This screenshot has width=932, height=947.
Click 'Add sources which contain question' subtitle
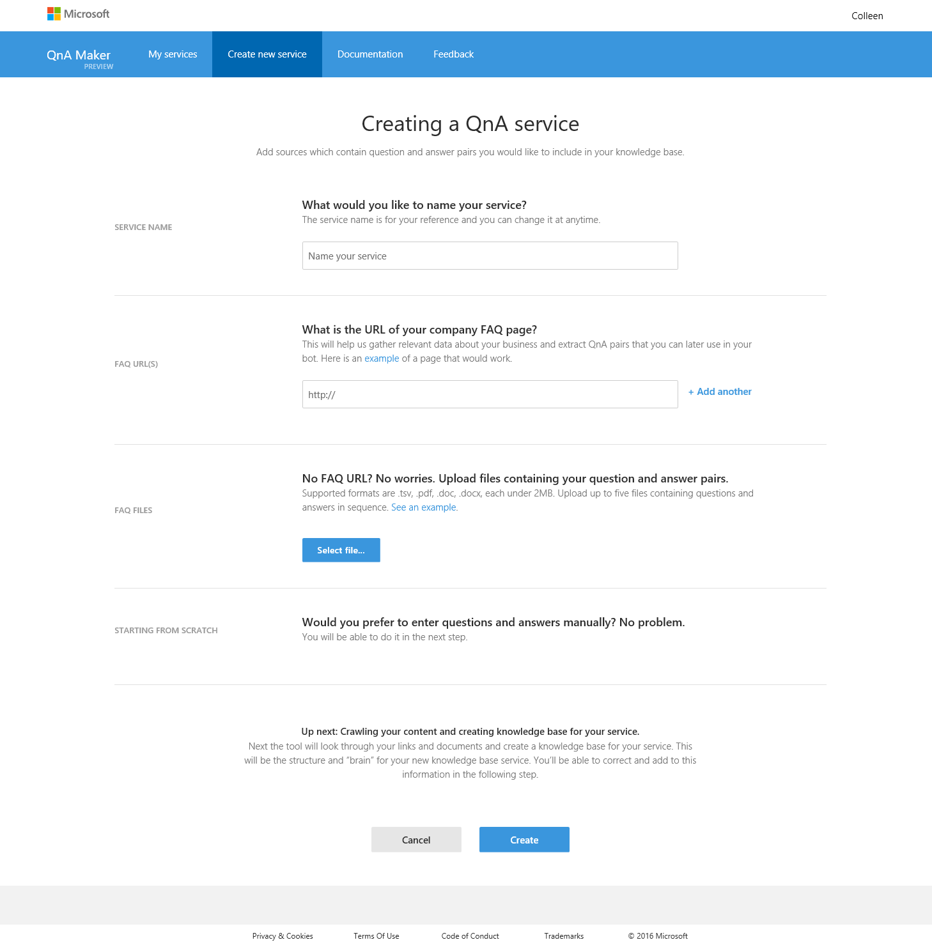tap(470, 152)
